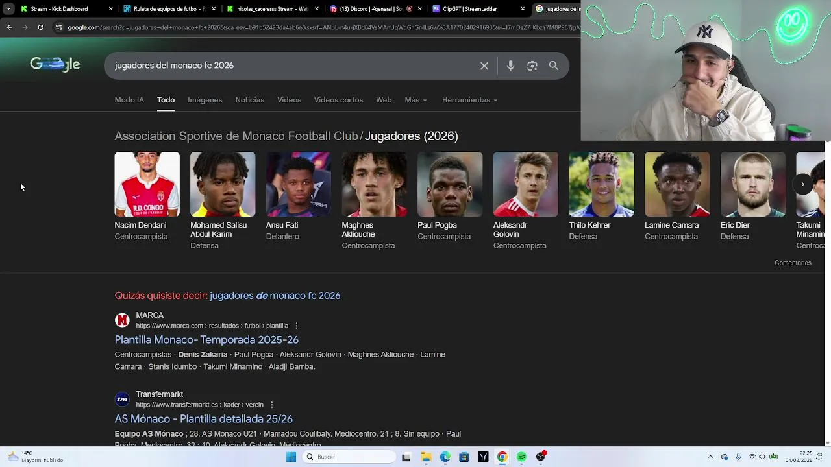
Task: Open the Maghnes Akliouche player card
Action: [375, 201]
